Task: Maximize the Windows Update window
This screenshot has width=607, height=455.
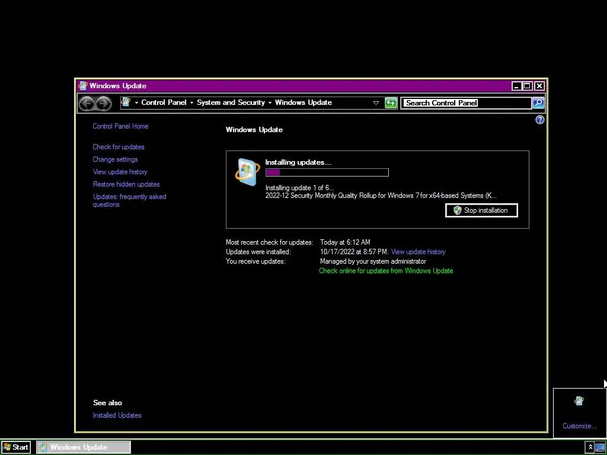Action: 527,86
